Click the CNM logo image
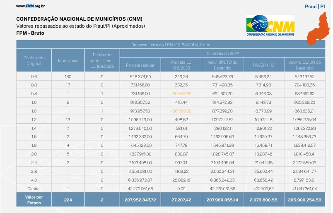Viewport: 333px width, 213px height. tap(270, 26)
